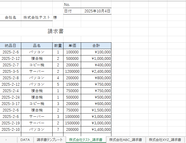Screen dimensions: 186x143
Task: Click the company name cell 株式会社テスト
Action: 37,18
